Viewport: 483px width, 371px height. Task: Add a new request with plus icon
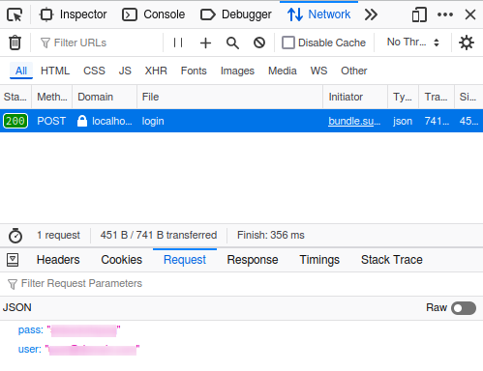205,43
